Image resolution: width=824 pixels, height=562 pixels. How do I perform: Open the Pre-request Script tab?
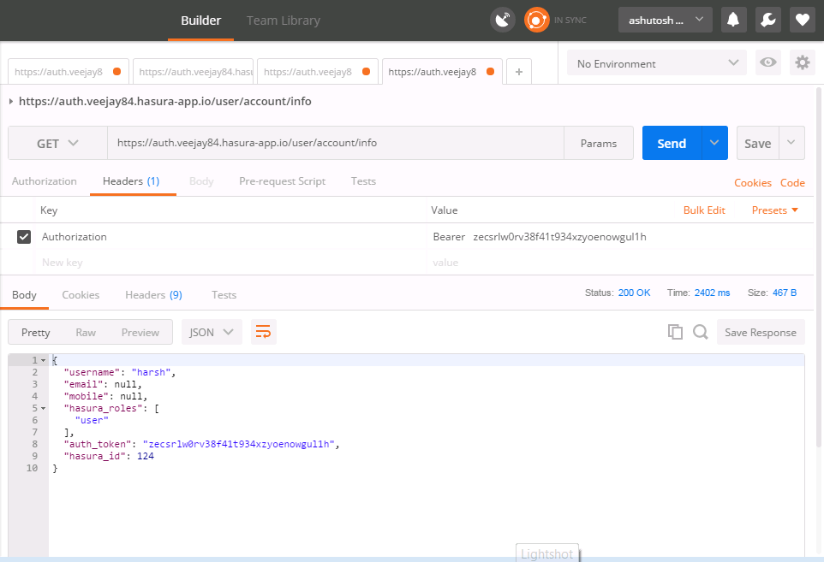282,181
